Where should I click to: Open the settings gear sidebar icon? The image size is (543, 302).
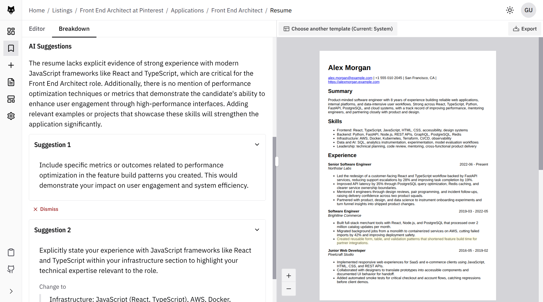pos(11,116)
